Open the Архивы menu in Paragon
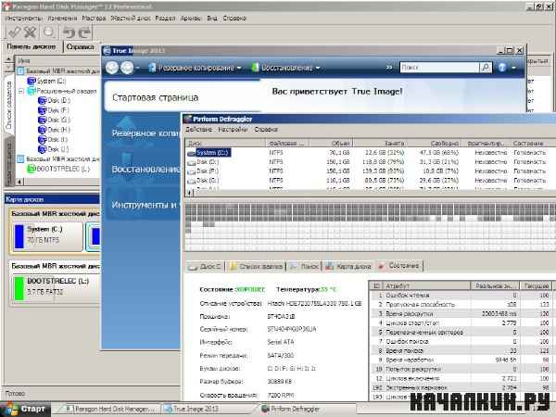 [191, 19]
